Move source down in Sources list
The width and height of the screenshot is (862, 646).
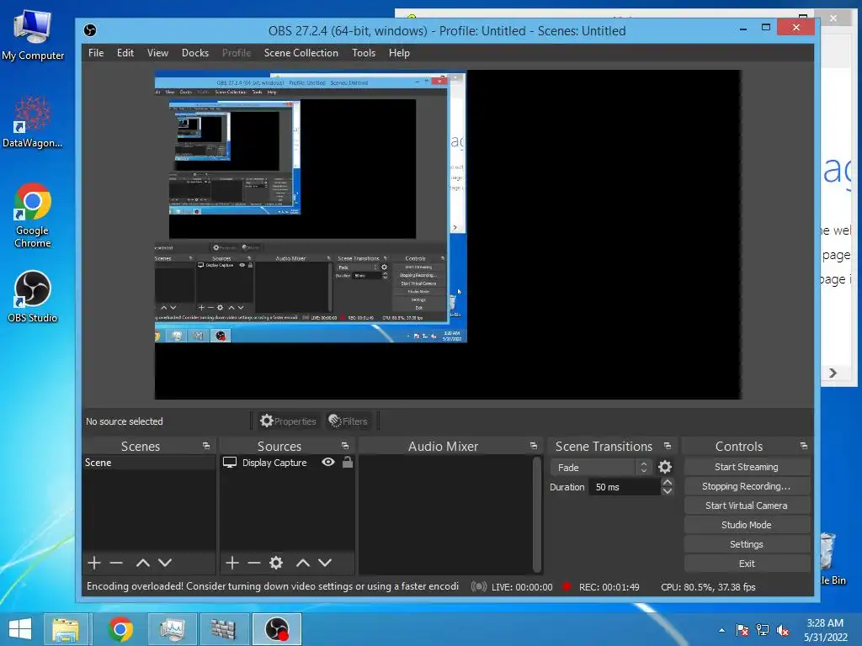[325, 563]
